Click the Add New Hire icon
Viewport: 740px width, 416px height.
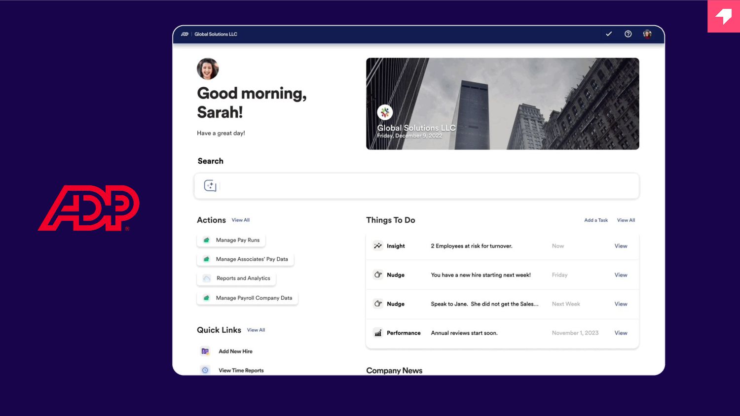[x=205, y=351]
